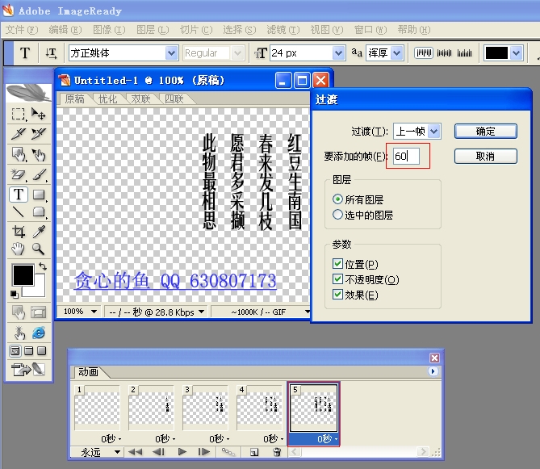Play the animation

(x=182, y=452)
